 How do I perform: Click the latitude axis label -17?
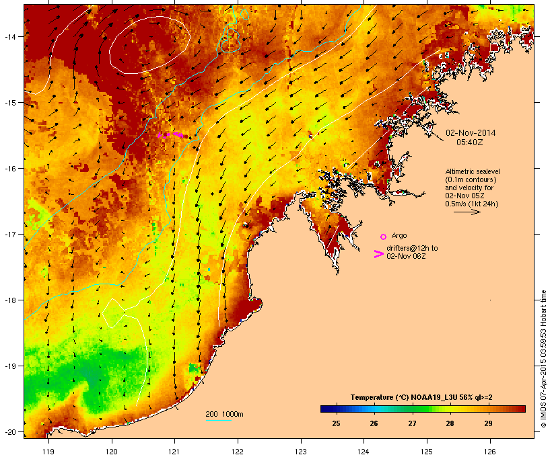coord(9,234)
